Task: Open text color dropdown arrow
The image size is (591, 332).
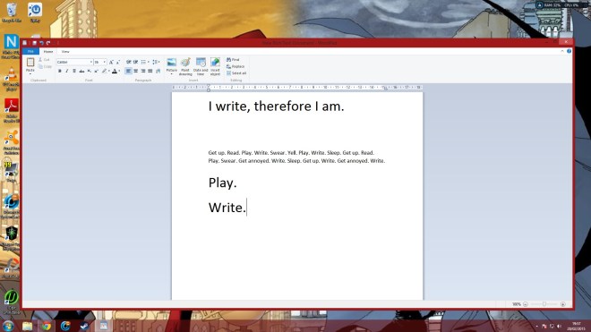Action: coord(119,71)
